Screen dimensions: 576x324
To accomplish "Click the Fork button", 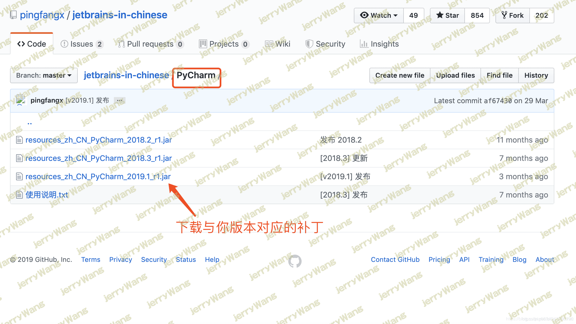I will point(513,16).
